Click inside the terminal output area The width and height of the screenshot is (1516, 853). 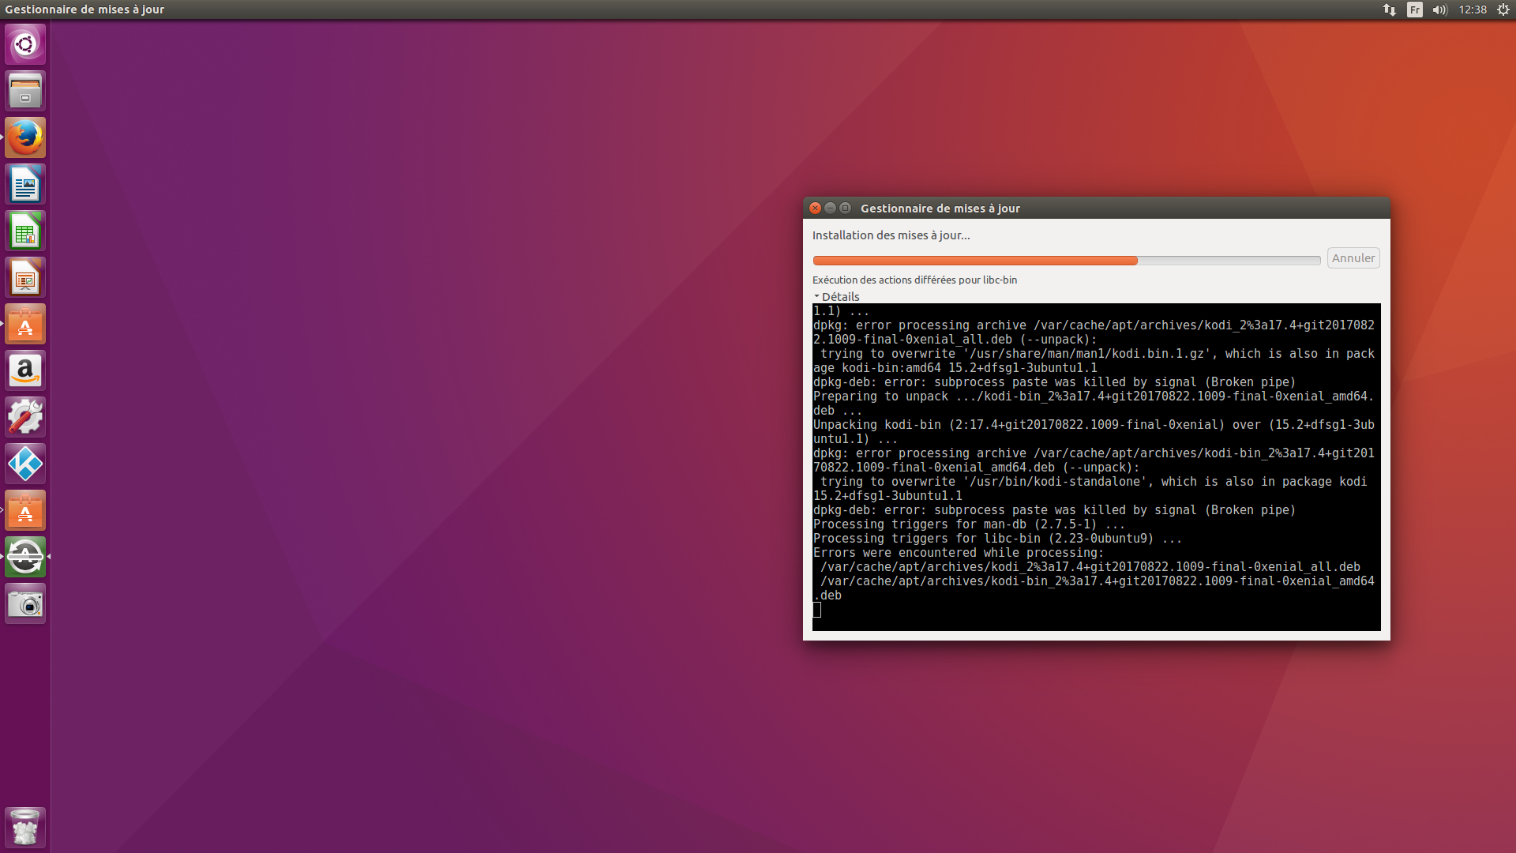(1096, 466)
